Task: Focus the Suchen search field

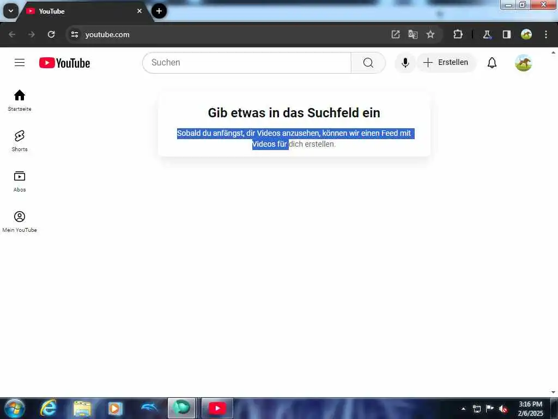Action: point(247,63)
